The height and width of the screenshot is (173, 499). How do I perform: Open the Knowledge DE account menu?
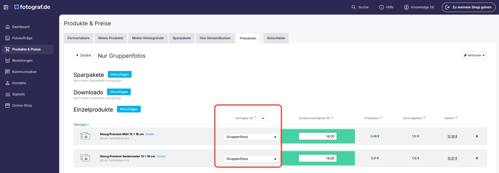419,7
